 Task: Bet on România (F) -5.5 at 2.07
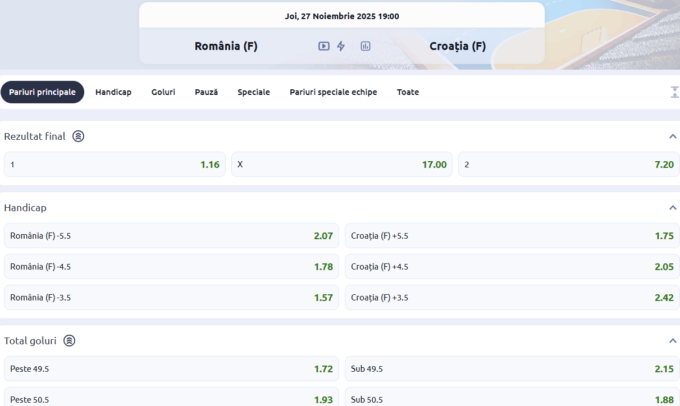click(171, 236)
